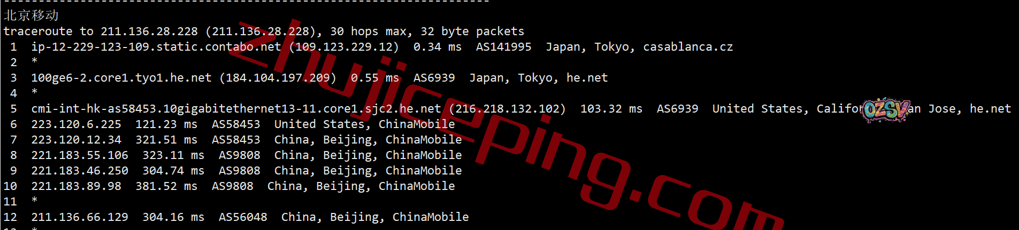Click IP 221.183.89.98 on hop 10
This screenshot has width=1019, height=230.
pyautogui.click(x=76, y=186)
